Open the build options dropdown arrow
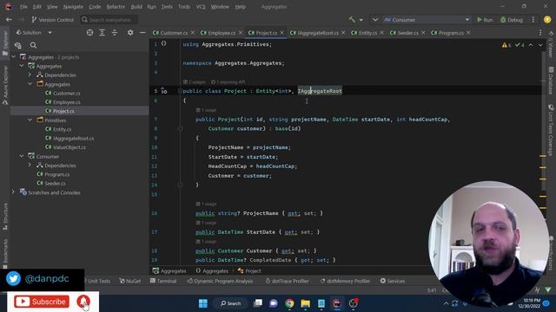The image size is (556, 312). [361, 20]
